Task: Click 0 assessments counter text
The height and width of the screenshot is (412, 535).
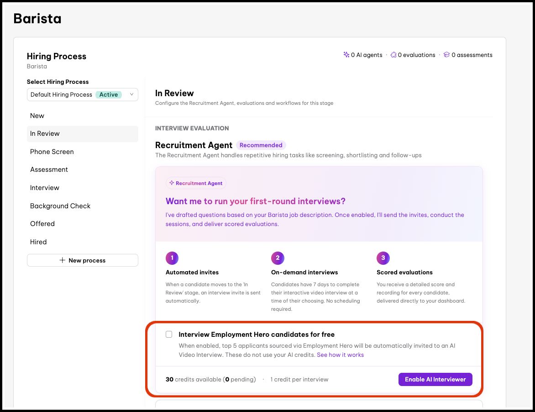Action: pos(472,55)
